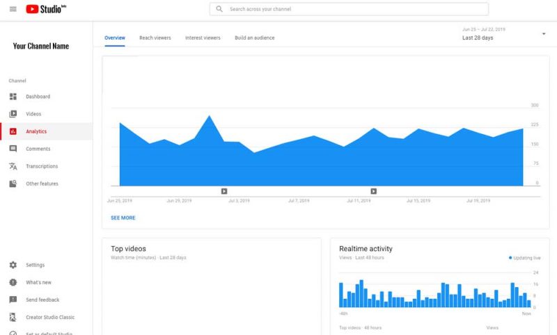Click the video marker near Jul 3, 2019
Viewport: 557px width, 335px height.
point(224,191)
